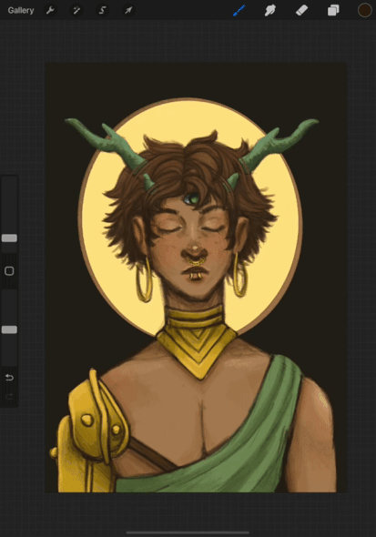Tap the home indicator bar at bottom
This screenshot has height=537, width=376.
[188, 532]
